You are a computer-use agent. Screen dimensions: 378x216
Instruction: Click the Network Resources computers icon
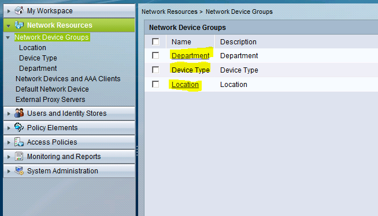coord(19,25)
